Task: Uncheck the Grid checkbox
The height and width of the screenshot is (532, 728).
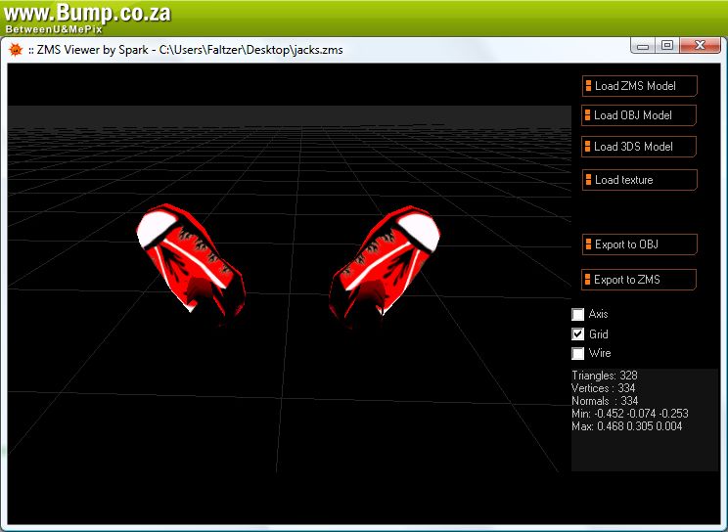Action: (578, 333)
